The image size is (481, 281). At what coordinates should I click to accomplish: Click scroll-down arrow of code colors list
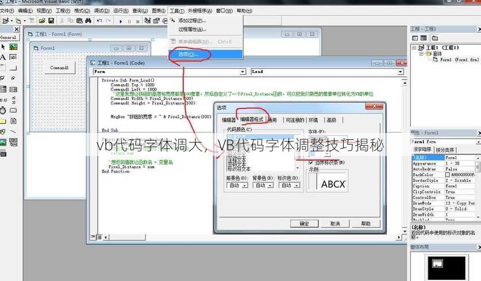click(297, 169)
